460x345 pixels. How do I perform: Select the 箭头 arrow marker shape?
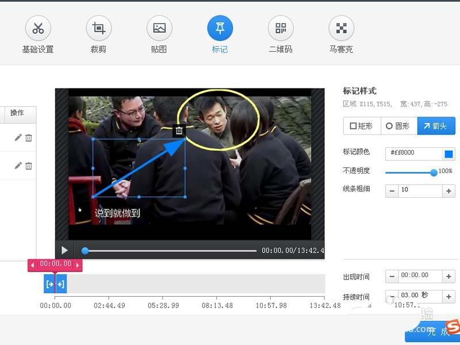tap(436, 126)
